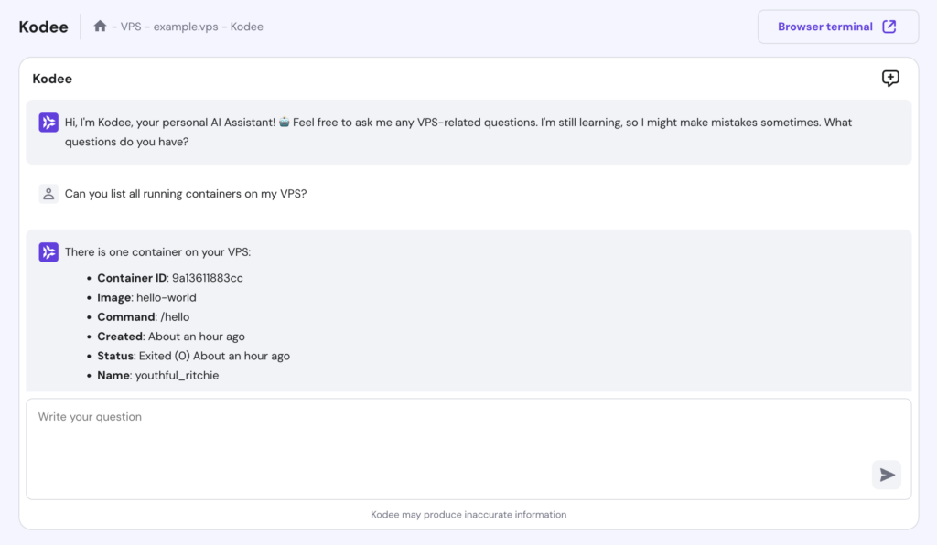Select the last Kodee breadcrumb item
The height and width of the screenshot is (545, 937).
pos(247,27)
